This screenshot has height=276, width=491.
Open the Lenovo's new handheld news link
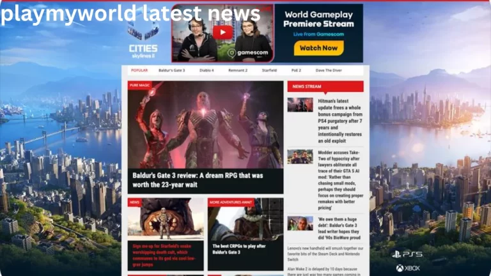(325, 254)
